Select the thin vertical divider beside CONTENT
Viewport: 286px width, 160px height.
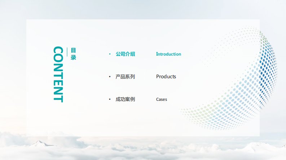(x=67, y=54)
